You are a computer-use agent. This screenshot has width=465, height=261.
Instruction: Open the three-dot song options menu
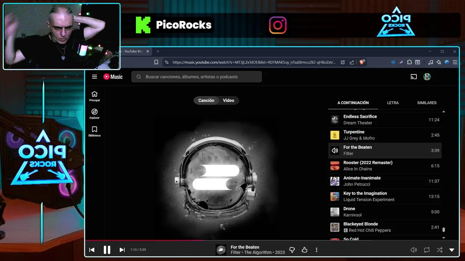316,250
